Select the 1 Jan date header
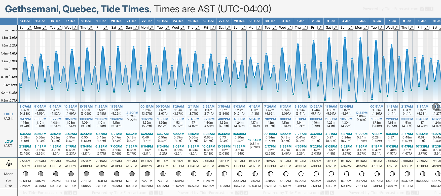The height and width of the screenshot is (196, 441). point(301,21)
